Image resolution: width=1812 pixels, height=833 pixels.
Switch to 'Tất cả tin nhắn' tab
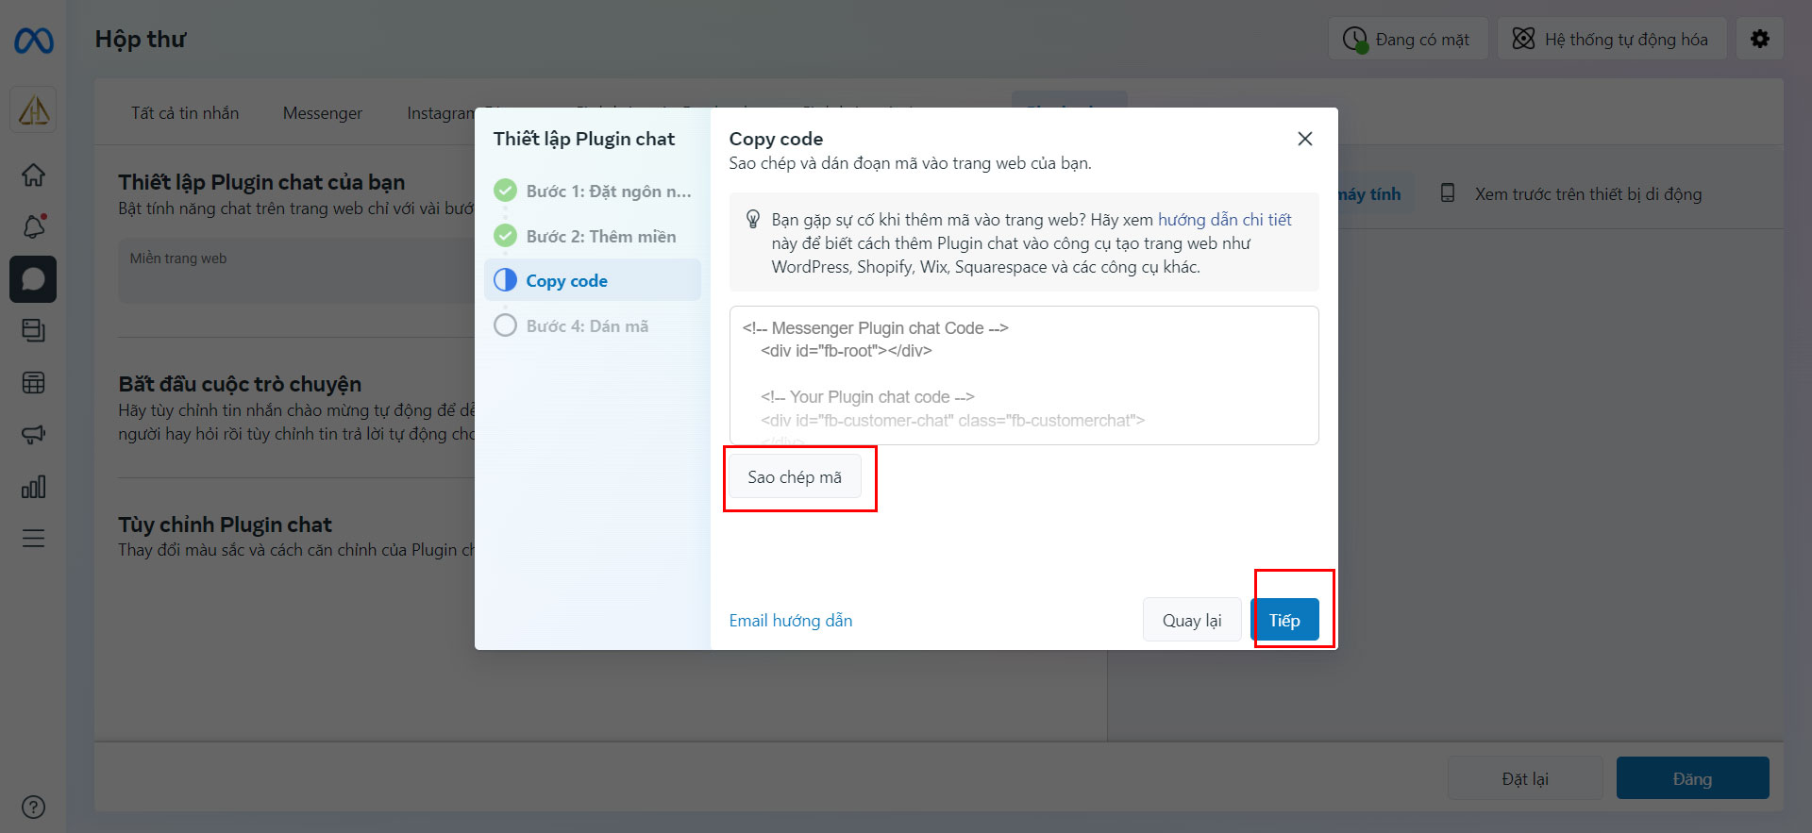click(x=185, y=113)
